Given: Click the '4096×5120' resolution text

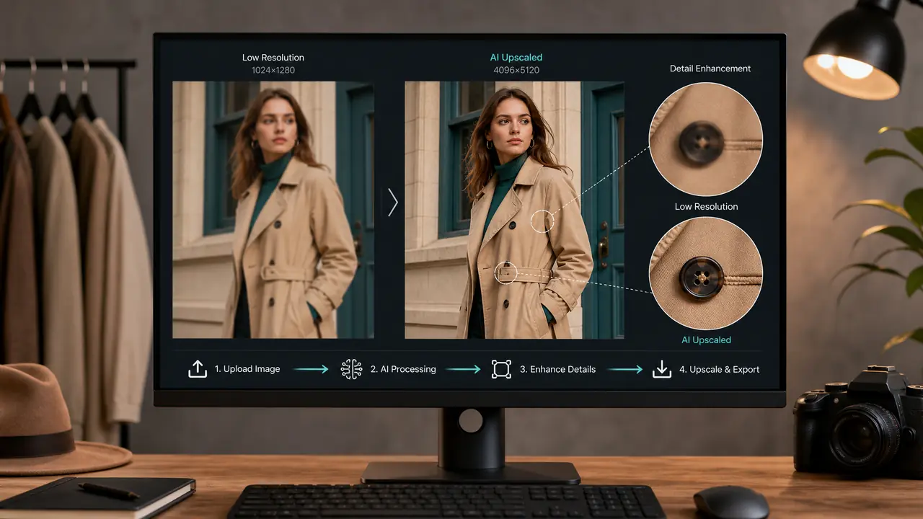Looking at the screenshot, I should click(x=516, y=70).
